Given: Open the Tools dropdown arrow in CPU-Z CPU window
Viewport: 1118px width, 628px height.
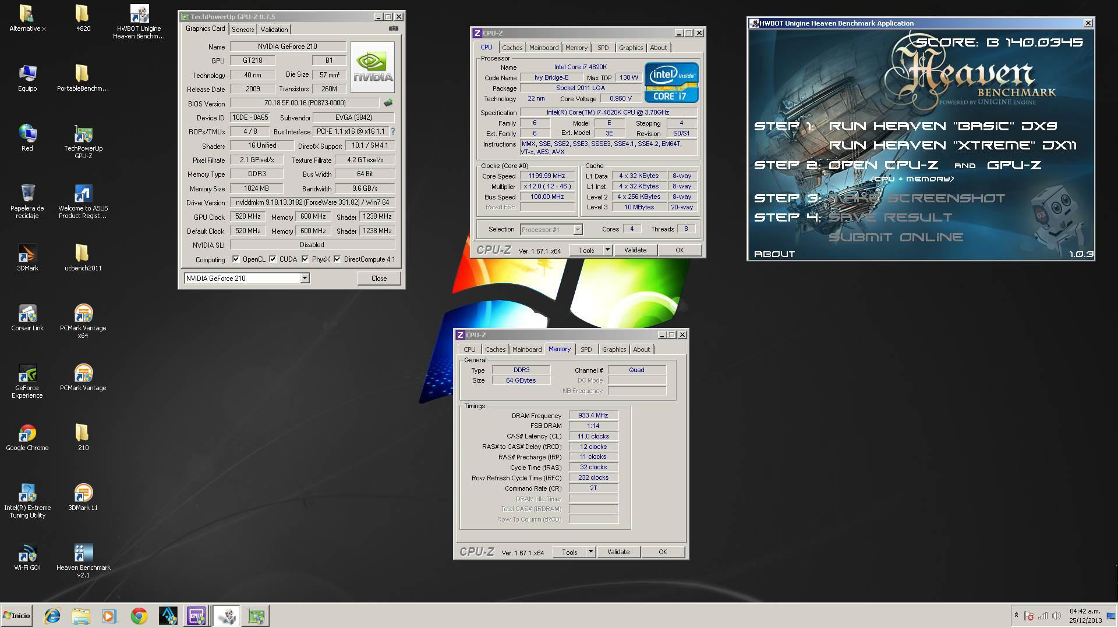Looking at the screenshot, I should coord(607,250).
